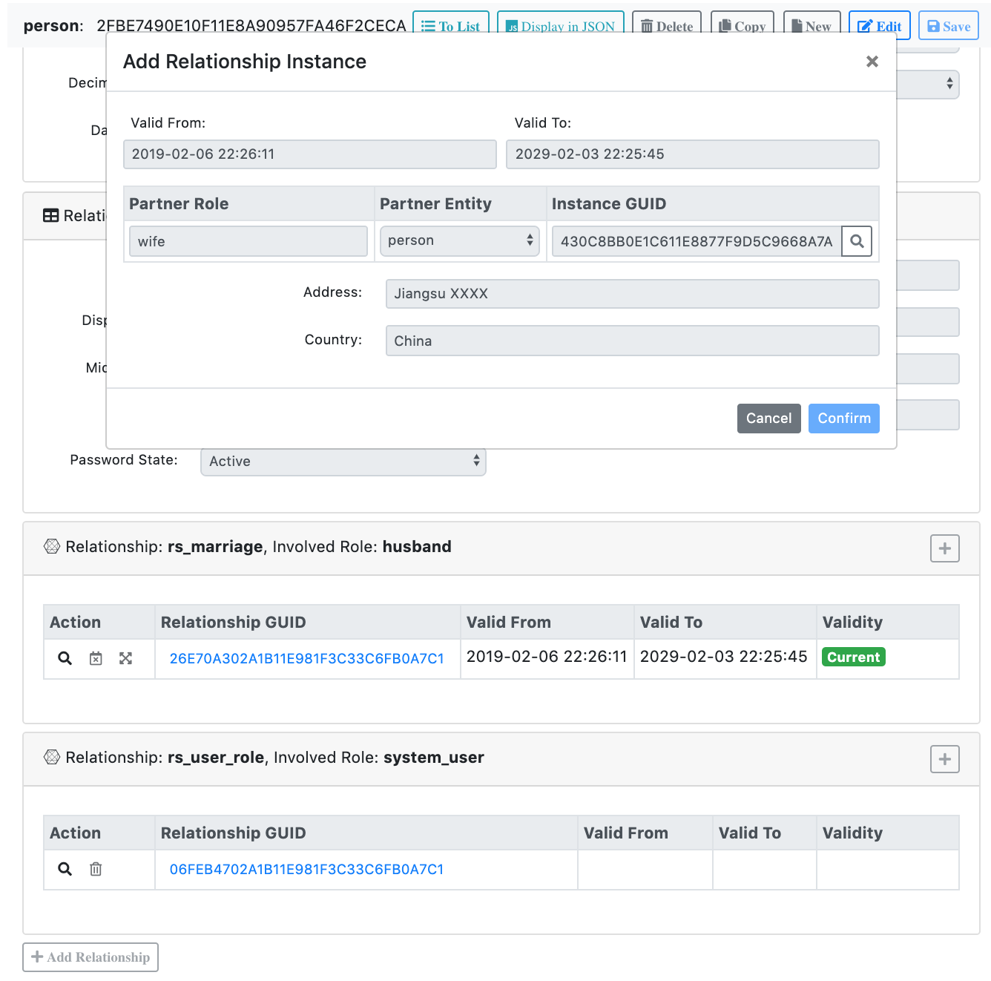Click into the Address input field

(x=632, y=294)
